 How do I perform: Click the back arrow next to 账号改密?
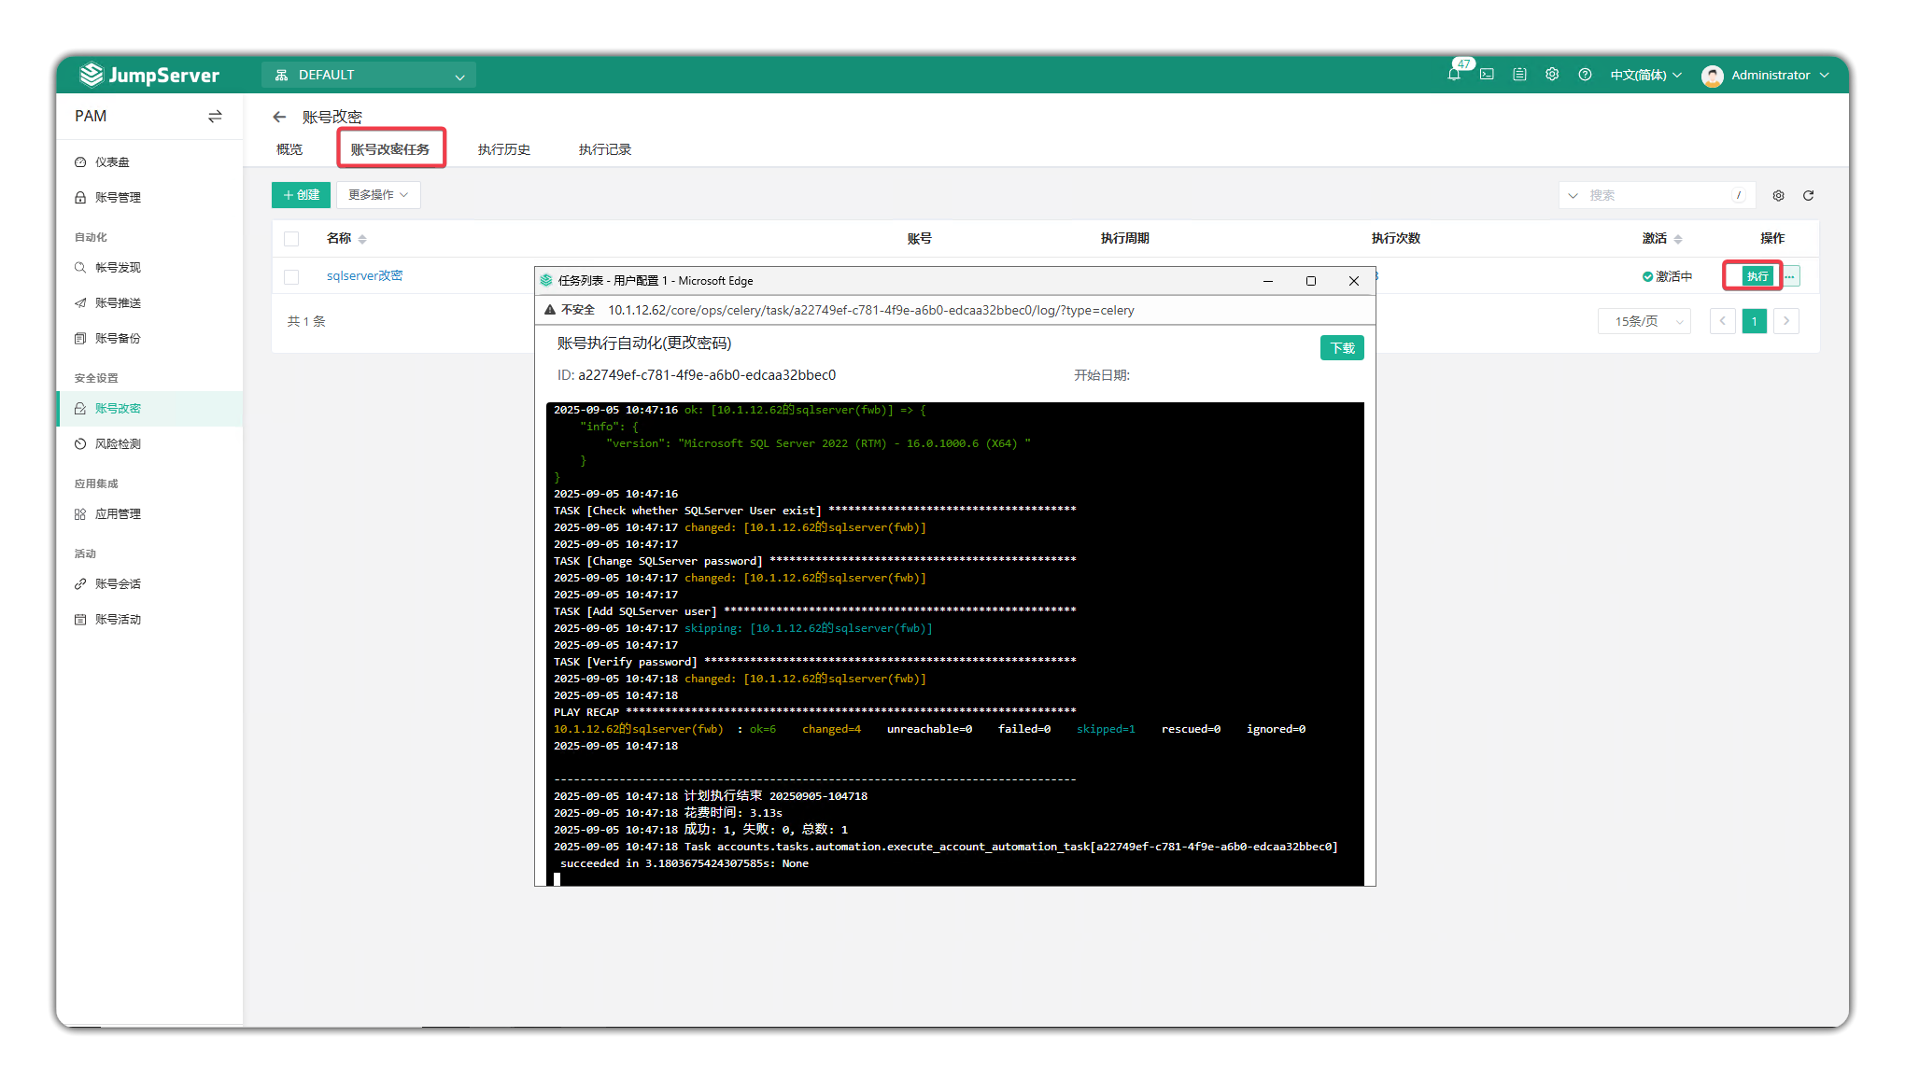(279, 117)
